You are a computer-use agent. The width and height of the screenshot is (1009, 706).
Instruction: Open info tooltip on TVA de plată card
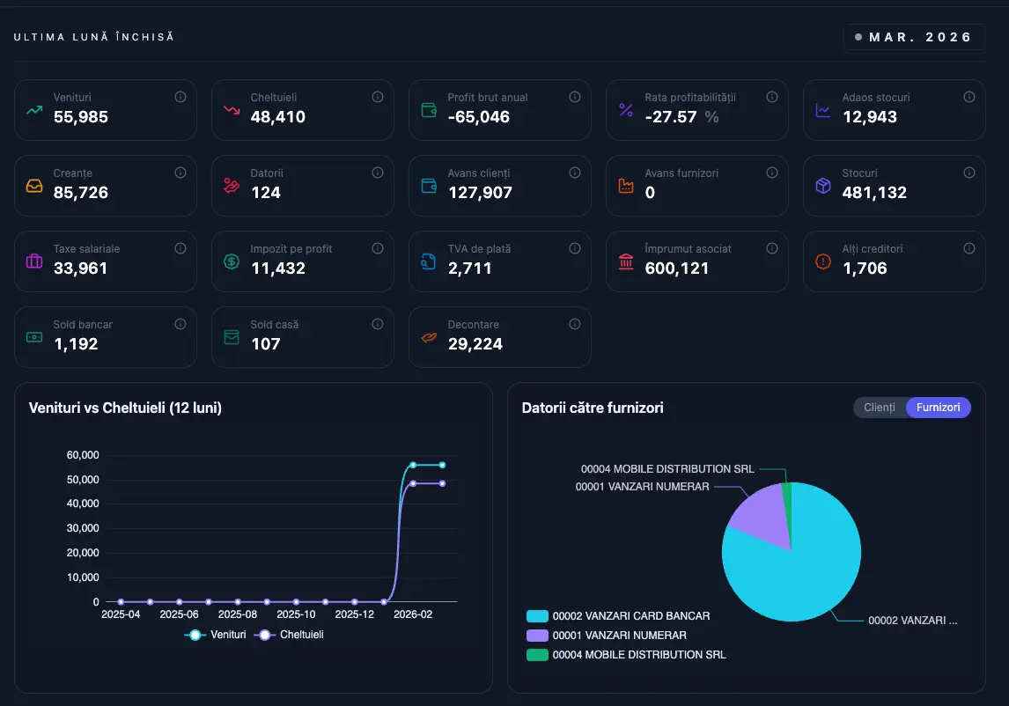tap(575, 248)
